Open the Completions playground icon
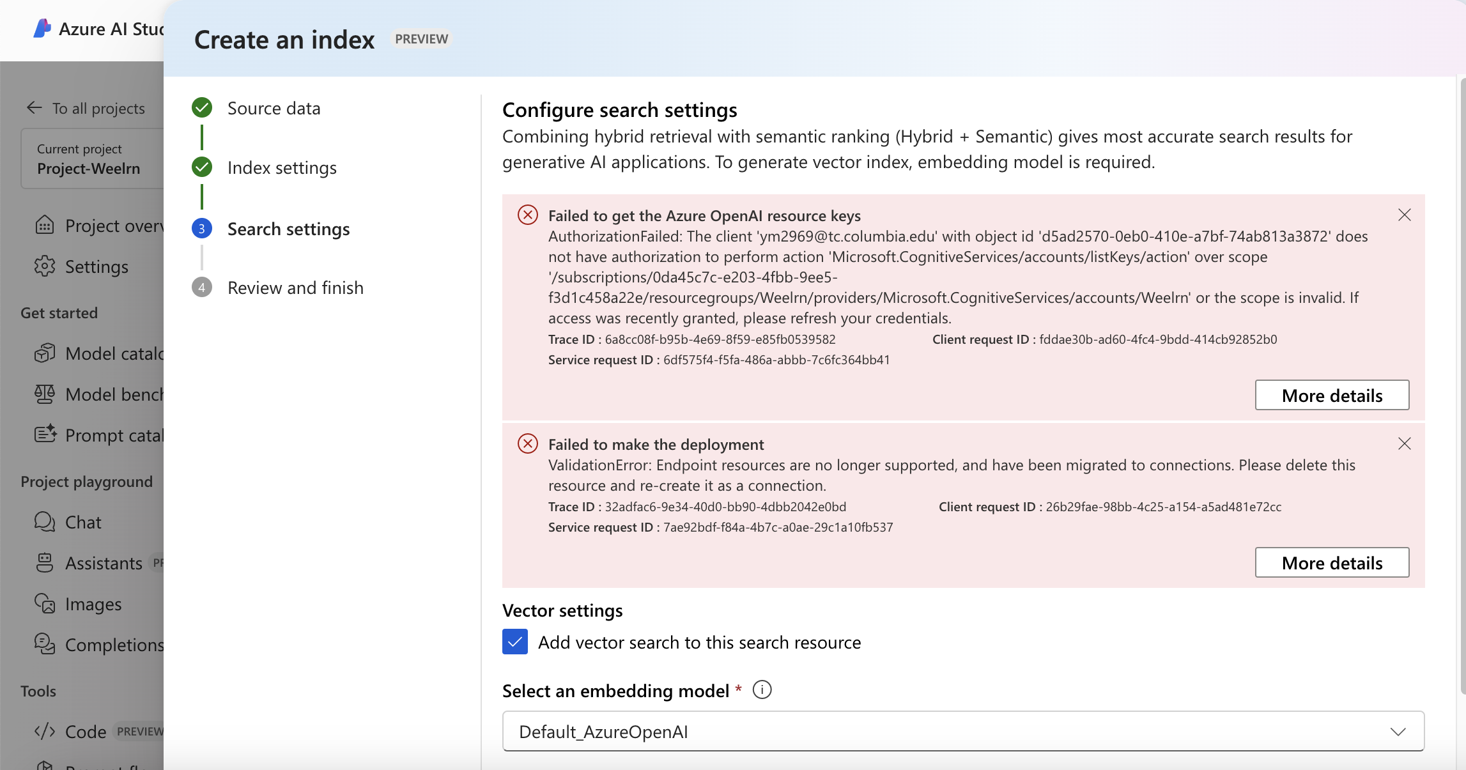Image resolution: width=1466 pixels, height=770 pixels. 44,644
